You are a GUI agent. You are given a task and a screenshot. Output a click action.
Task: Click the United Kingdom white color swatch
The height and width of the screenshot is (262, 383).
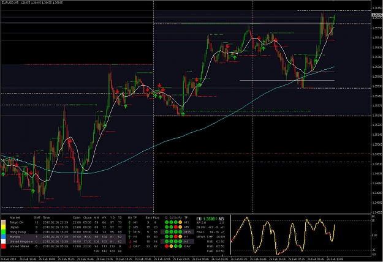pos(3,242)
